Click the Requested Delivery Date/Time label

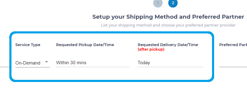[x=168, y=45]
